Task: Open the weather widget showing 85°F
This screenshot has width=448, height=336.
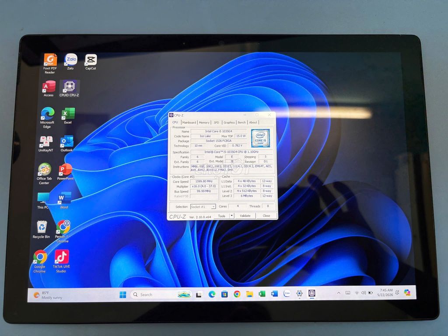Action: tap(48, 295)
